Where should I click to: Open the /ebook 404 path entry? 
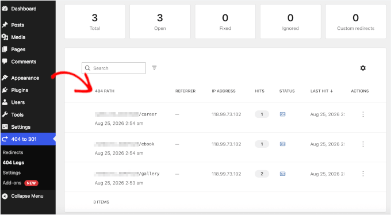pyautogui.click(x=124, y=144)
